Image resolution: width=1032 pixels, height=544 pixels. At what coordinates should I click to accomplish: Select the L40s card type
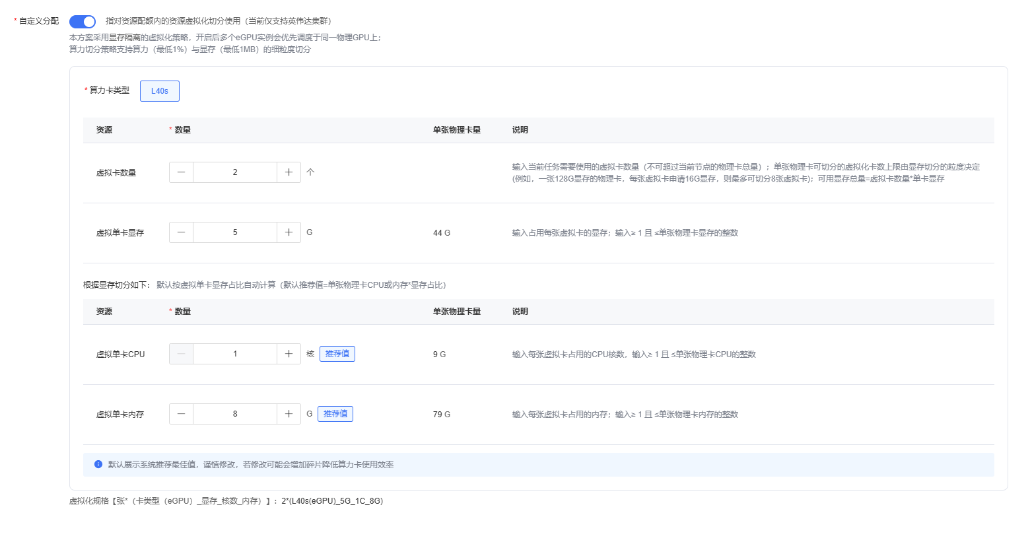click(x=160, y=91)
